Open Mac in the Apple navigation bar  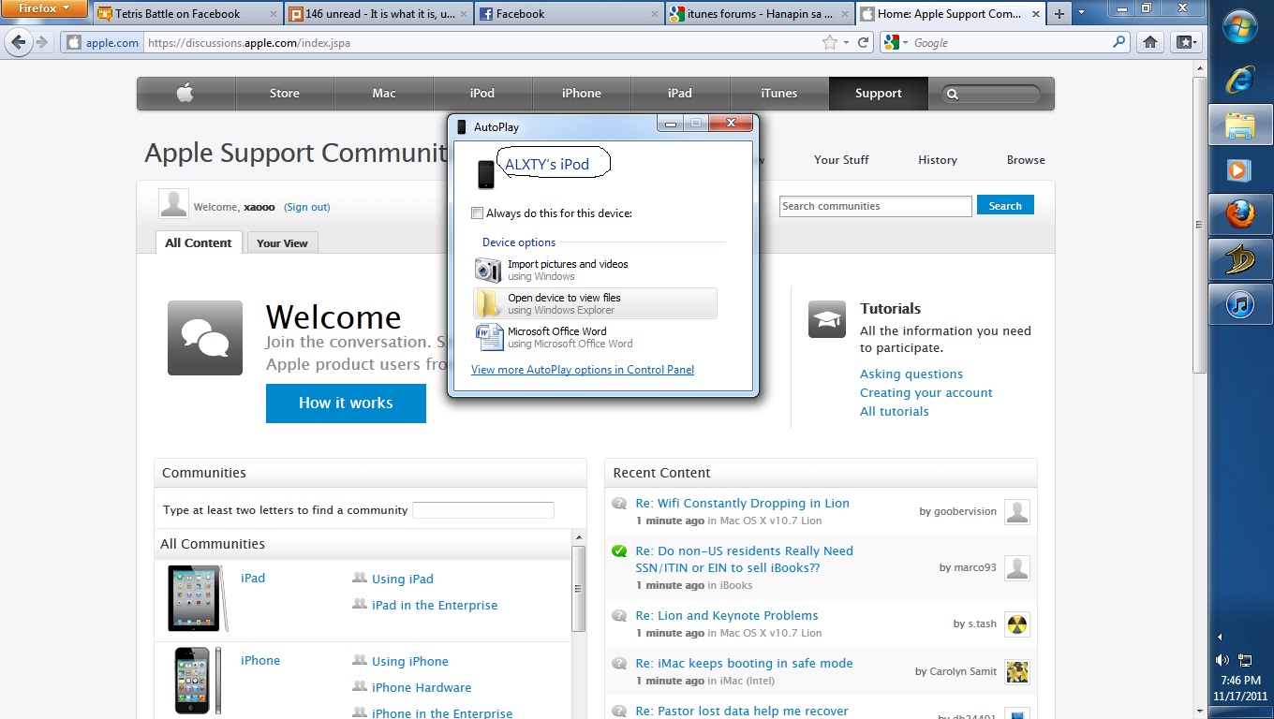point(384,93)
